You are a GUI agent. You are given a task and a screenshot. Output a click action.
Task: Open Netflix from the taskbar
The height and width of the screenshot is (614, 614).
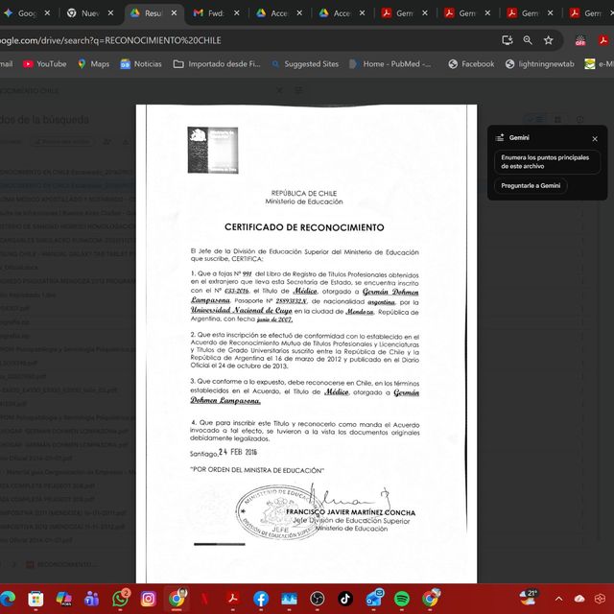coord(204,599)
